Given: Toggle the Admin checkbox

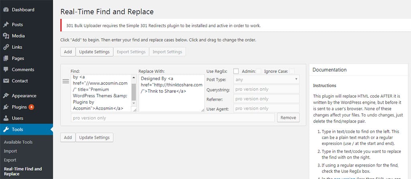Looking at the screenshot, I should click(x=258, y=71).
